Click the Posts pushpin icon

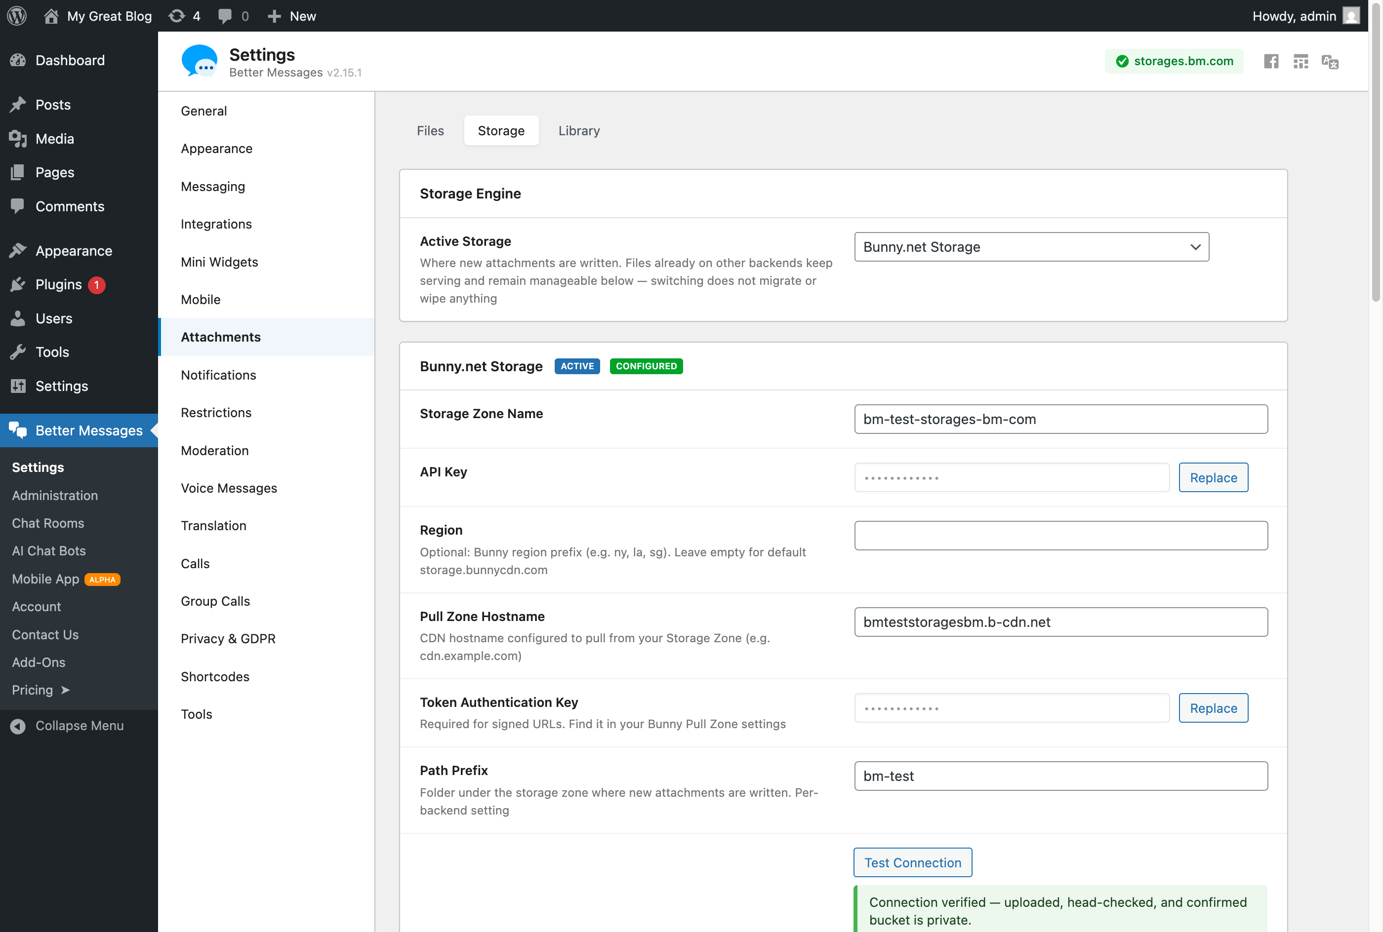pyautogui.click(x=18, y=105)
